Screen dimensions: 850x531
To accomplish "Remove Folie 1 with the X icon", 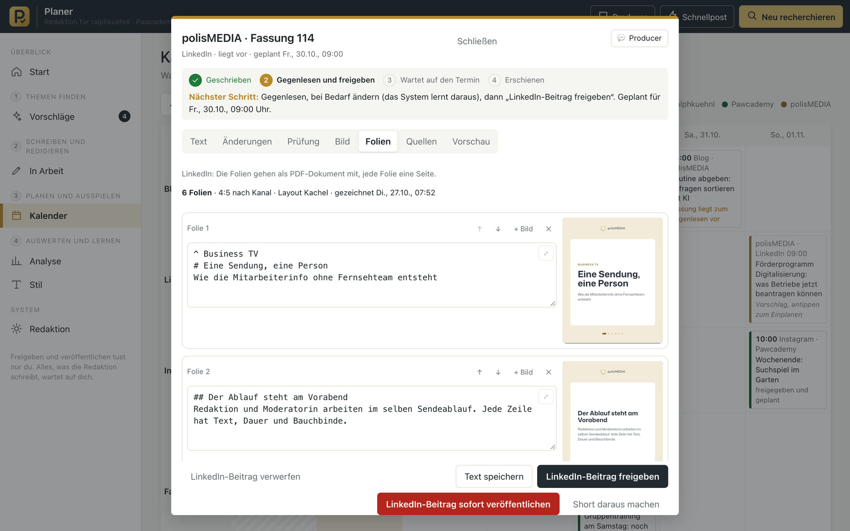I will coord(548,229).
